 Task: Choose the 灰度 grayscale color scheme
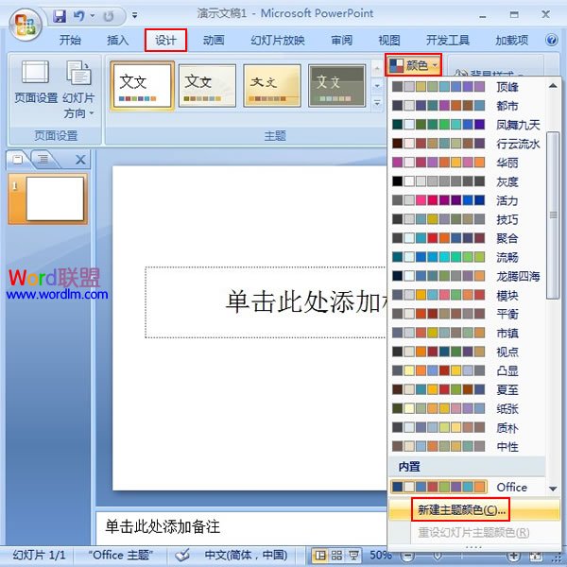(x=467, y=181)
